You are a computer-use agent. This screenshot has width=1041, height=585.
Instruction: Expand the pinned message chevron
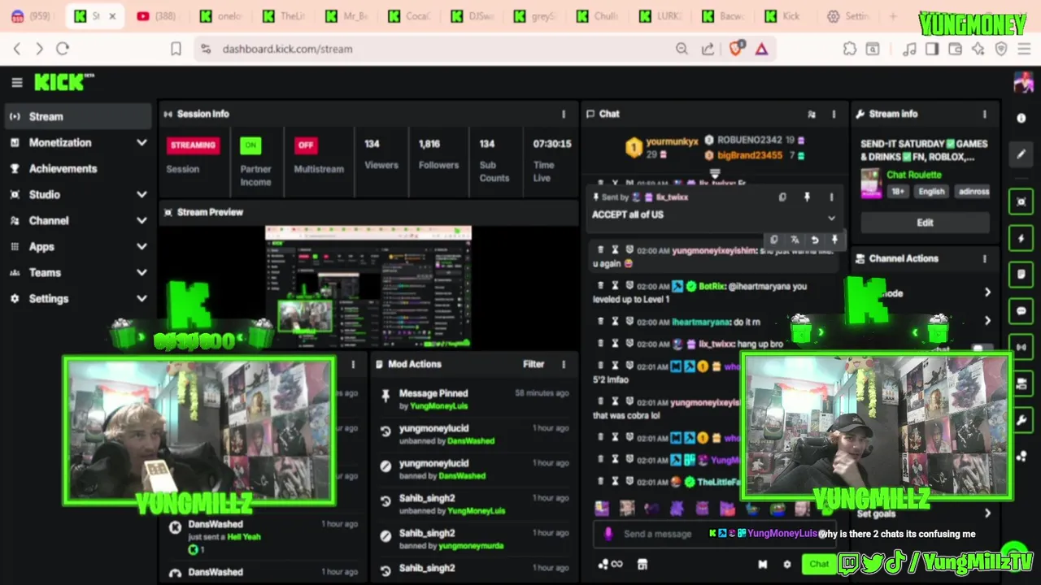pyautogui.click(x=831, y=218)
